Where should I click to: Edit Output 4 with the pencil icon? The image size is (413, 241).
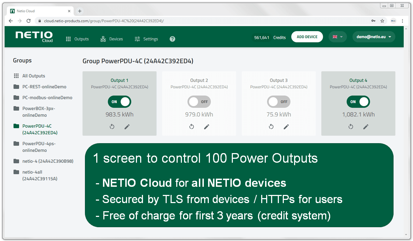366,127
